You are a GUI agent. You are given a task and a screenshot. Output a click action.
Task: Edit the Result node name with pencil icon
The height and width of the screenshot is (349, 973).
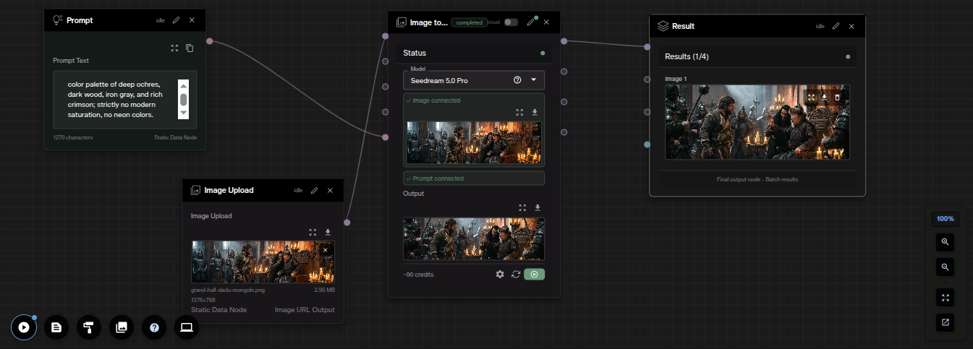click(836, 26)
